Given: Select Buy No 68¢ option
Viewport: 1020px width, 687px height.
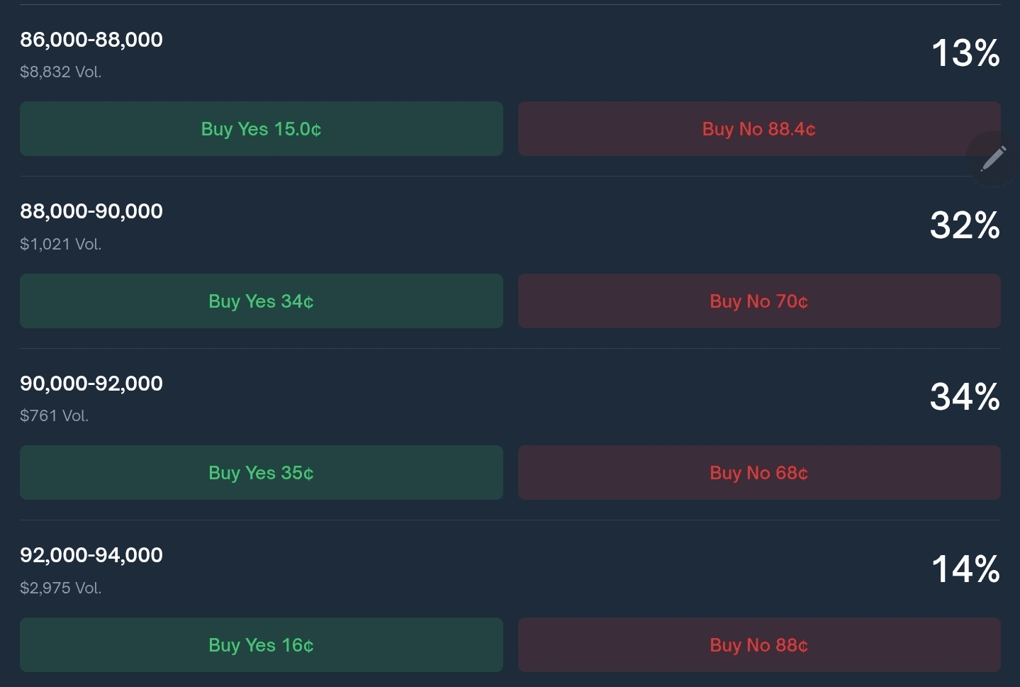Looking at the screenshot, I should 758,473.
